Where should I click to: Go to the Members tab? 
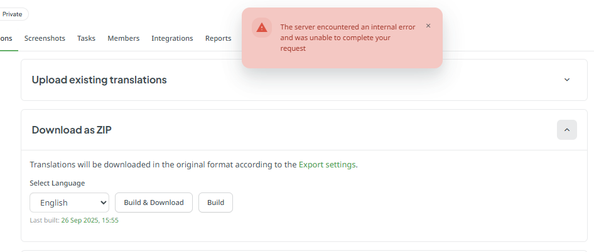pos(123,38)
